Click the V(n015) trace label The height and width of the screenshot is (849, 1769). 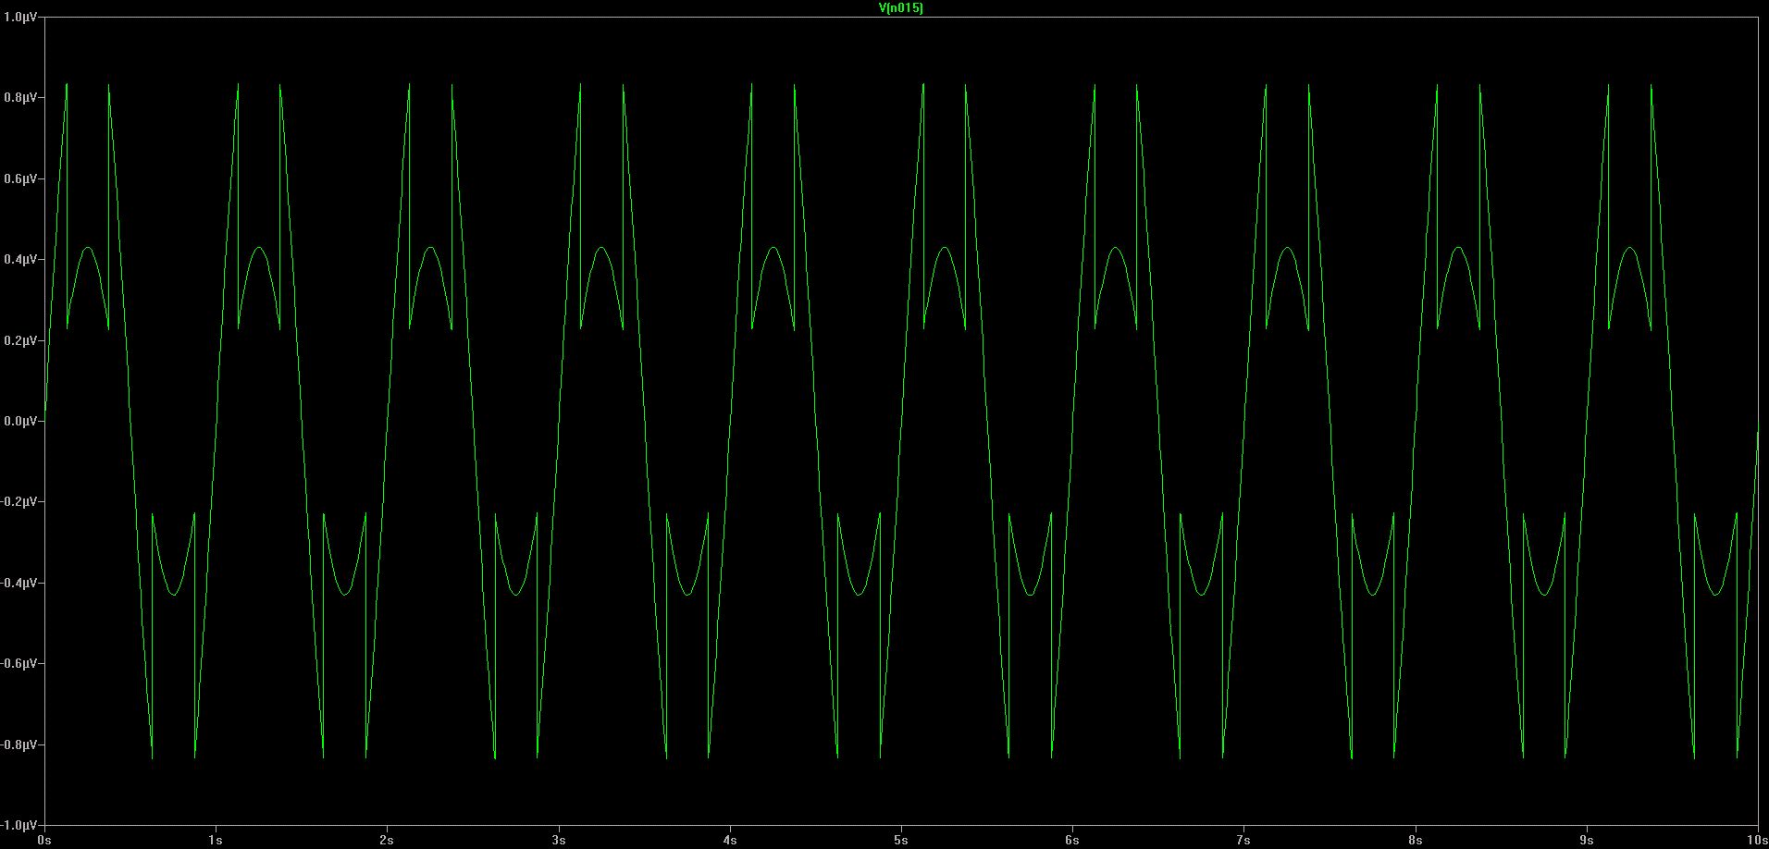(900, 8)
